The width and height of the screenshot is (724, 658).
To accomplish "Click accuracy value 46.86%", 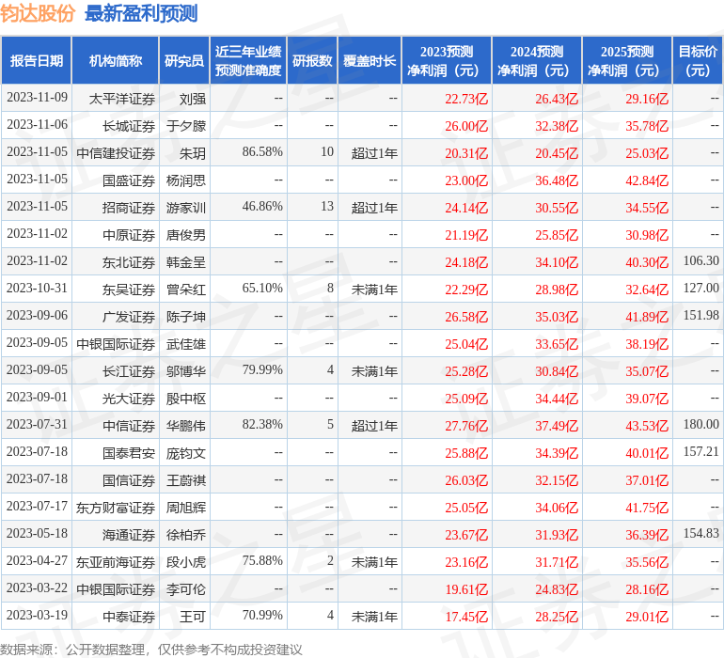I will 262,207.
